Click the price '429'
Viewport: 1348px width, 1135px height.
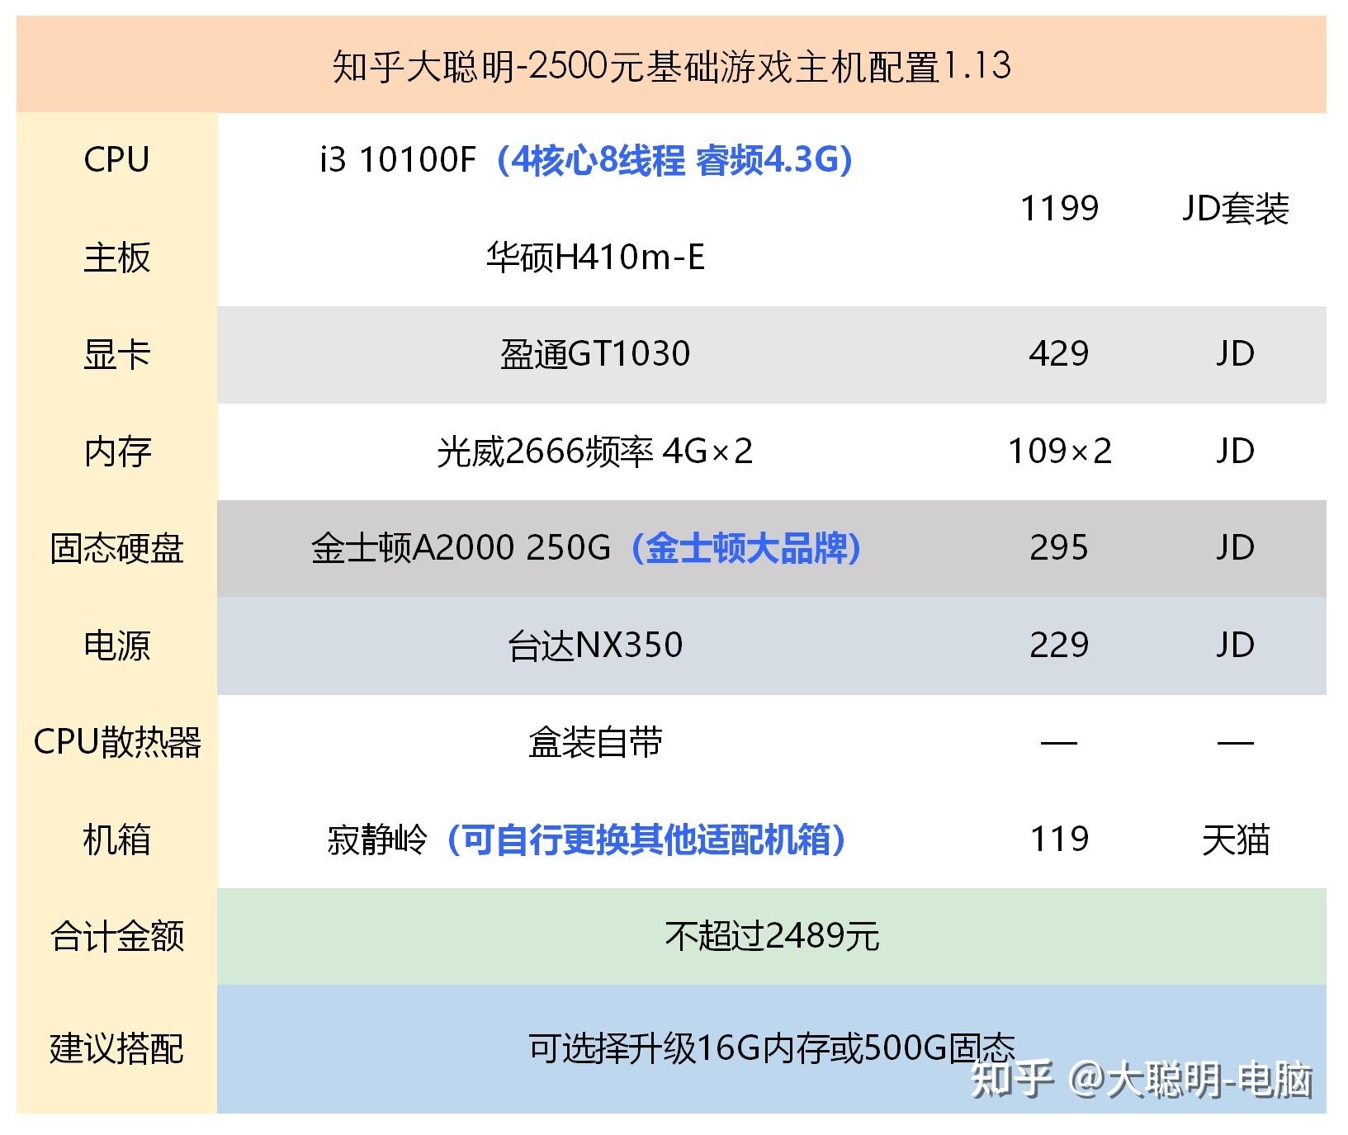[1059, 354]
